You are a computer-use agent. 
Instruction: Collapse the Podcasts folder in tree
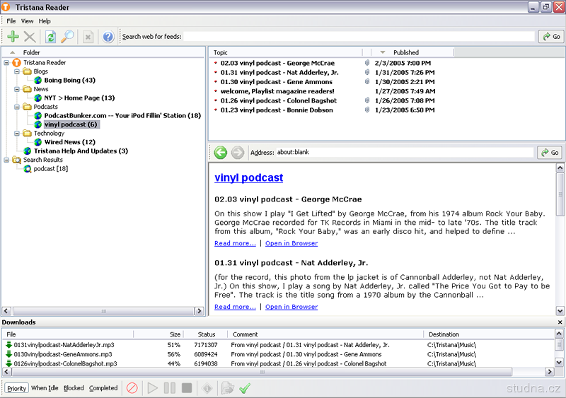click(x=17, y=107)
